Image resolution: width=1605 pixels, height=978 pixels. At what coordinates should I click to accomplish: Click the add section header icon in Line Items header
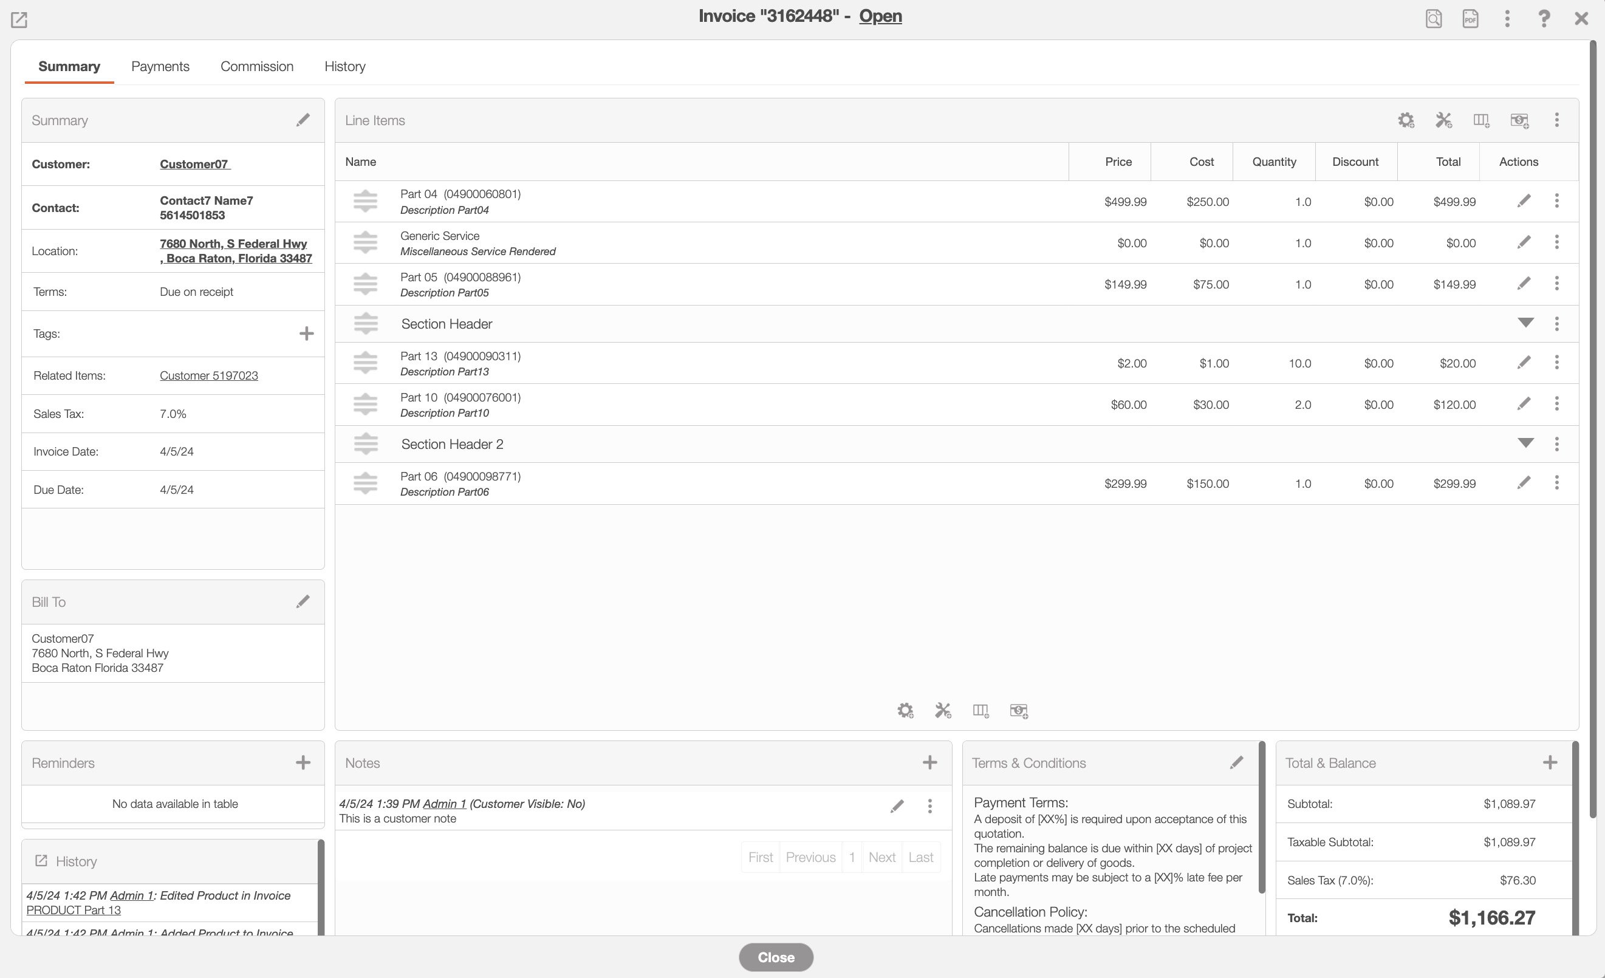(x=1480, y=120)
